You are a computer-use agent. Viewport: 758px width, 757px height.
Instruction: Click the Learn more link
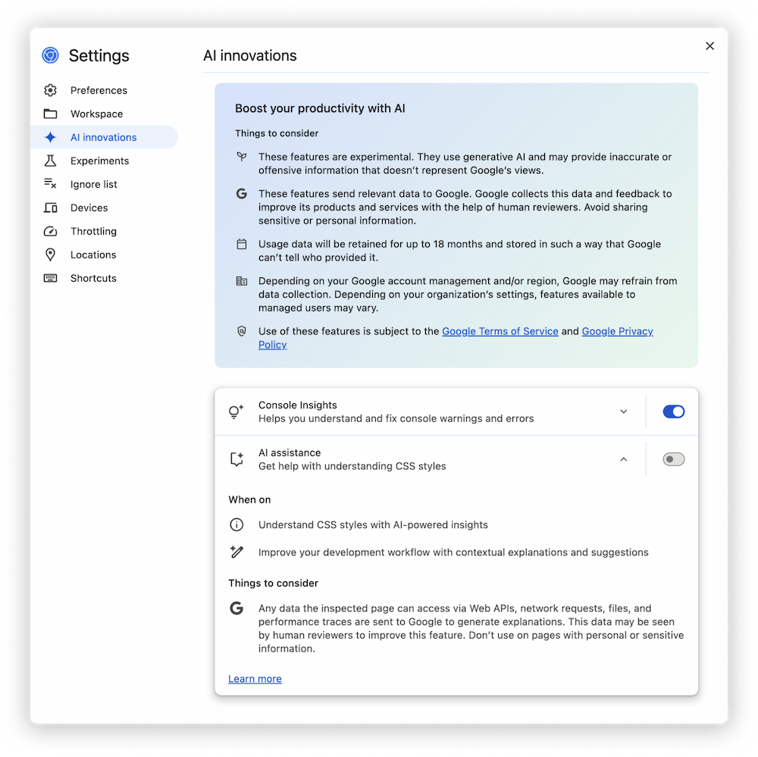[x=255, y=679]
